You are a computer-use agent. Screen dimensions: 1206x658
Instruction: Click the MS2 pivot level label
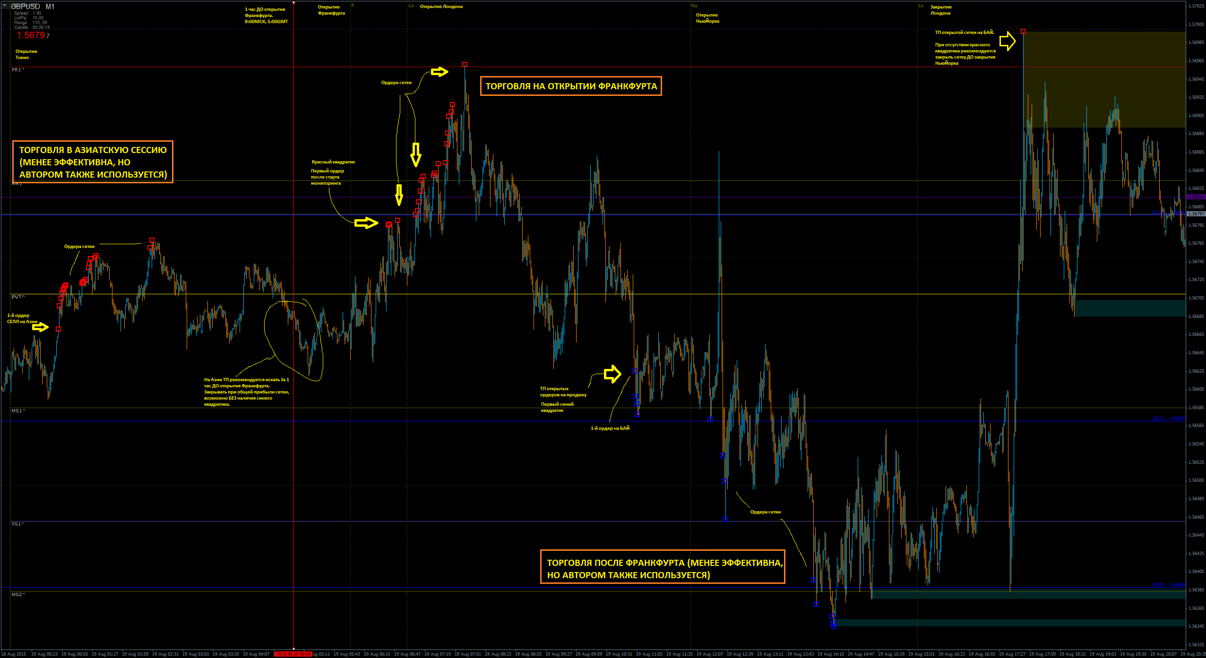(x=18, y=595)
